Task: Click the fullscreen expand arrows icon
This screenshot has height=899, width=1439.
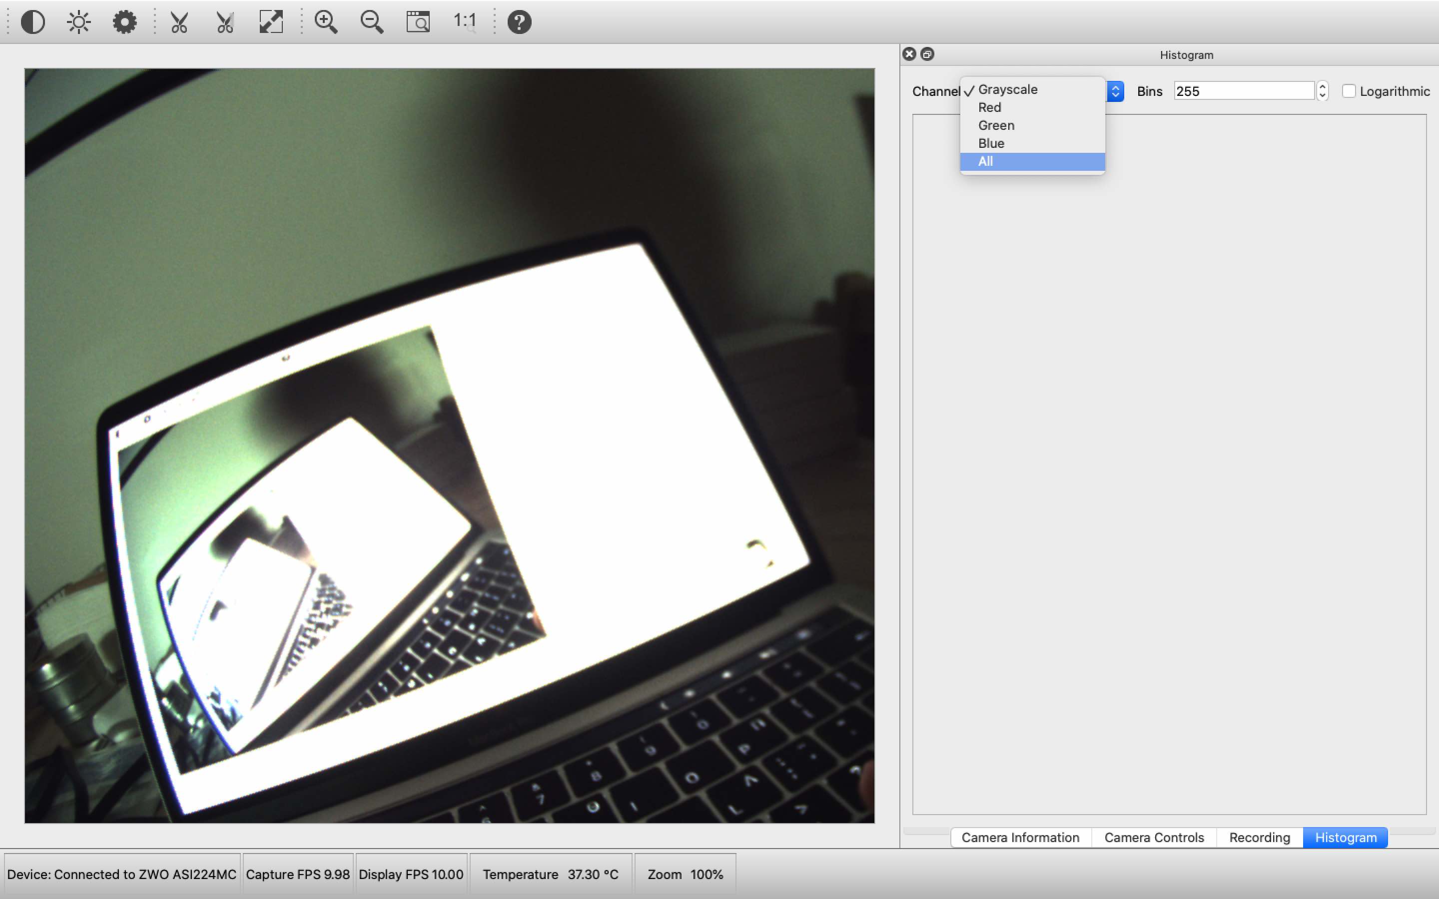Action: 271,22
